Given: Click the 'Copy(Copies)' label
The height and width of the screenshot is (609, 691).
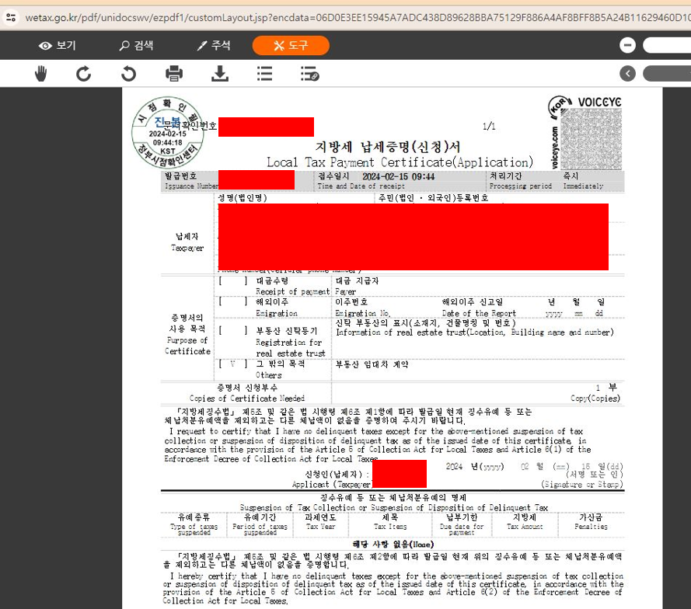Looking at the screenshot, I should (595, 398).
